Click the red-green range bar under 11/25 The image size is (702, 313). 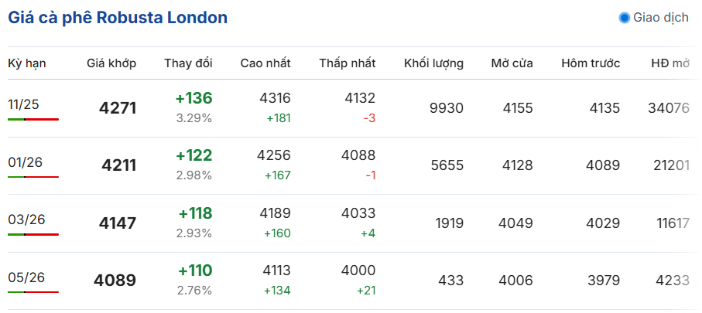[x=33, y=120]
